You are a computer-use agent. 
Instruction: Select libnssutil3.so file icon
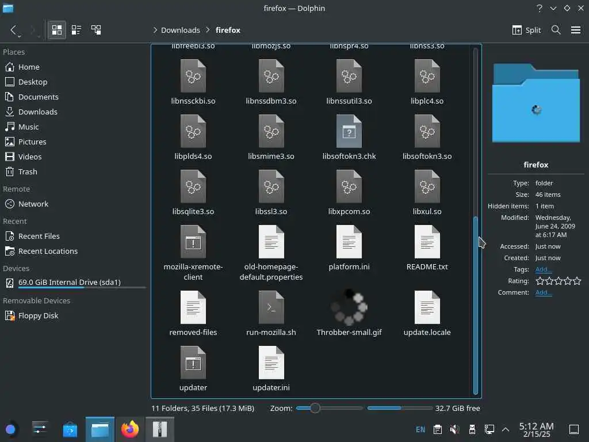[349, 76]
